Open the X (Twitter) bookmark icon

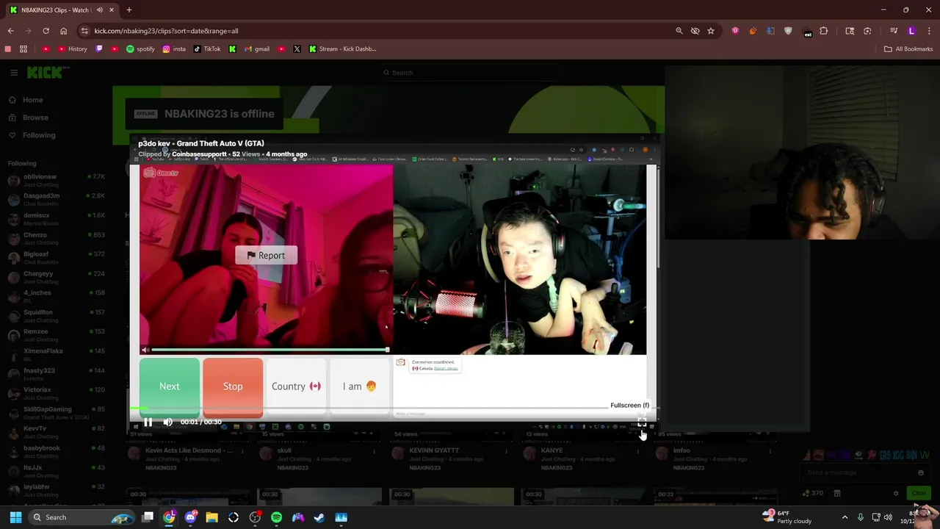click(297, 49)
